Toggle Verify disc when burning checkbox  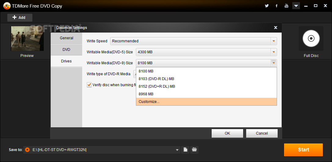(x=89, y=85)
